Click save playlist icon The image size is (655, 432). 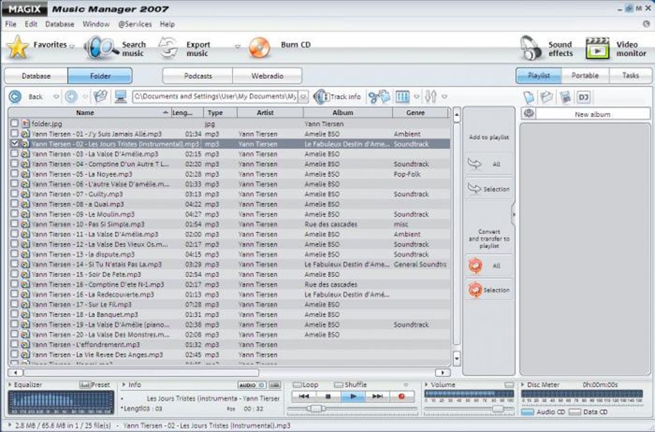point(564,98)
